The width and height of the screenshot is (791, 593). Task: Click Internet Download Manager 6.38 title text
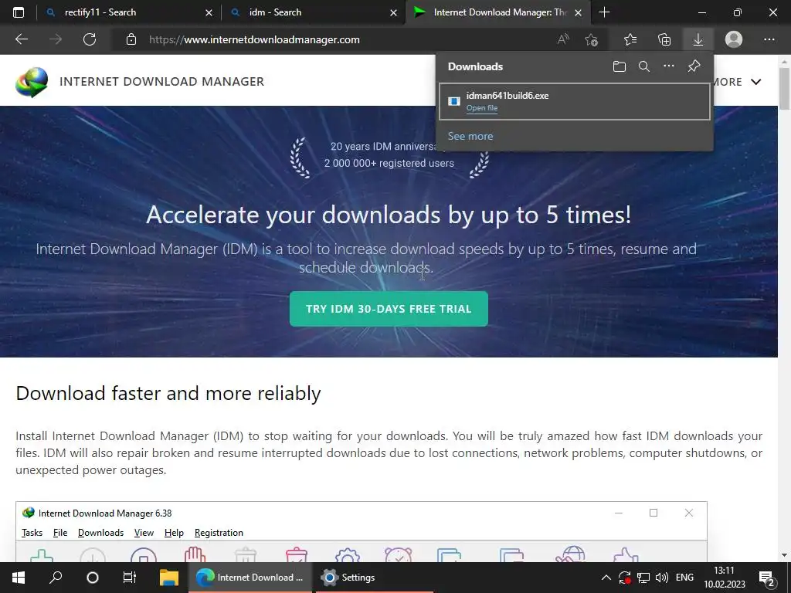105,513
